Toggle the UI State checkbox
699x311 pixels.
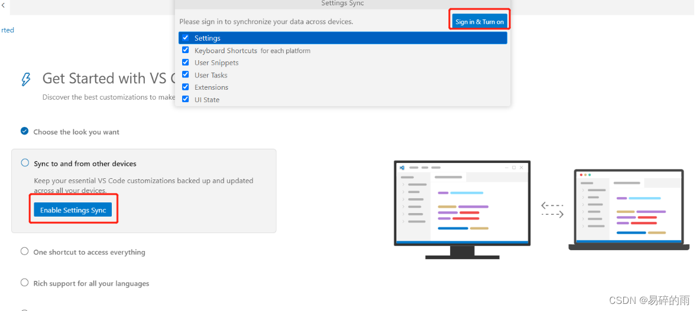186,99
